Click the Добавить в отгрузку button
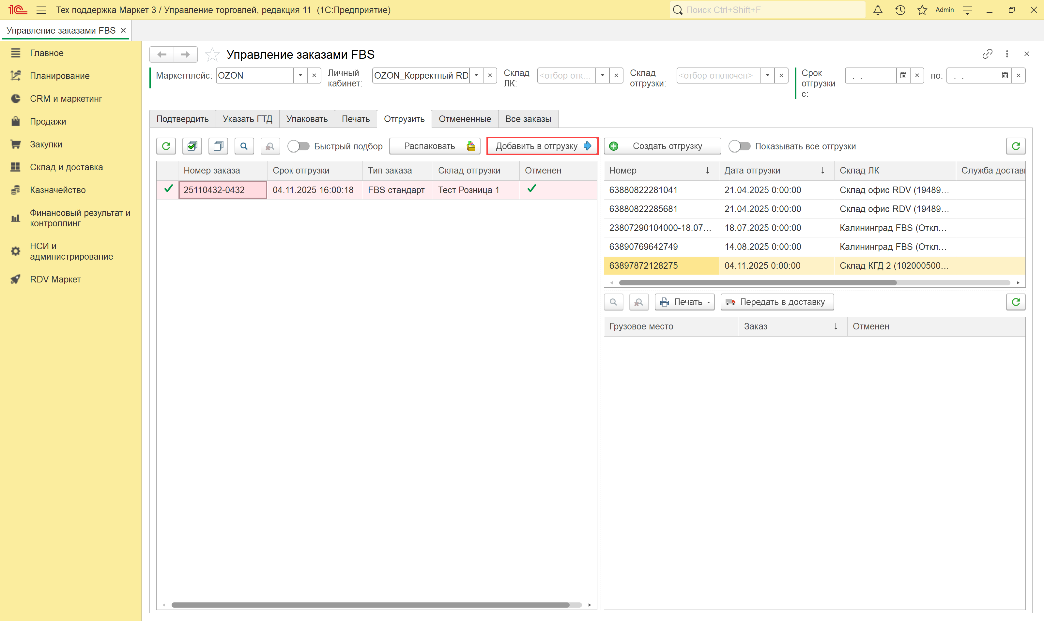The height and width of the screenshot is (621, 1044). 542,146
